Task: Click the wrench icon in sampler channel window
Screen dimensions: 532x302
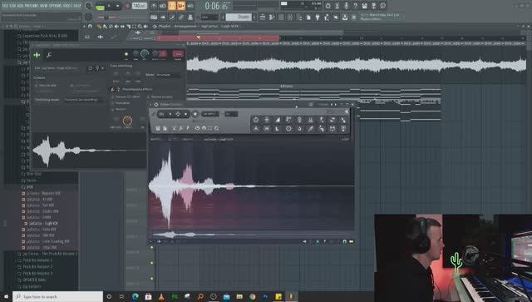Action: pyautogui.click(x=49, y=55)
